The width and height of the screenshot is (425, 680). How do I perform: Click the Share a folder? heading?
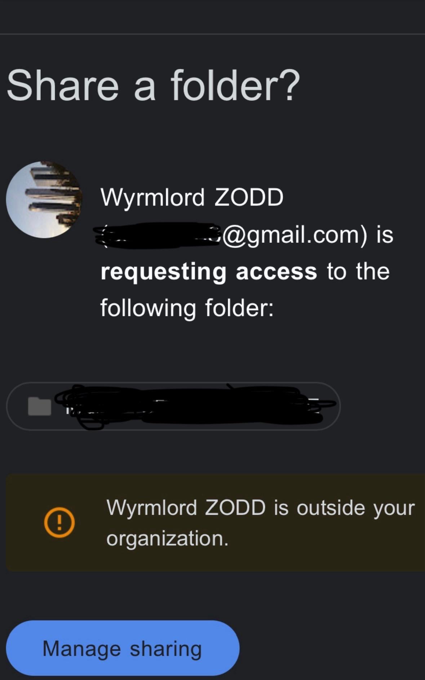tap(153, 85)
